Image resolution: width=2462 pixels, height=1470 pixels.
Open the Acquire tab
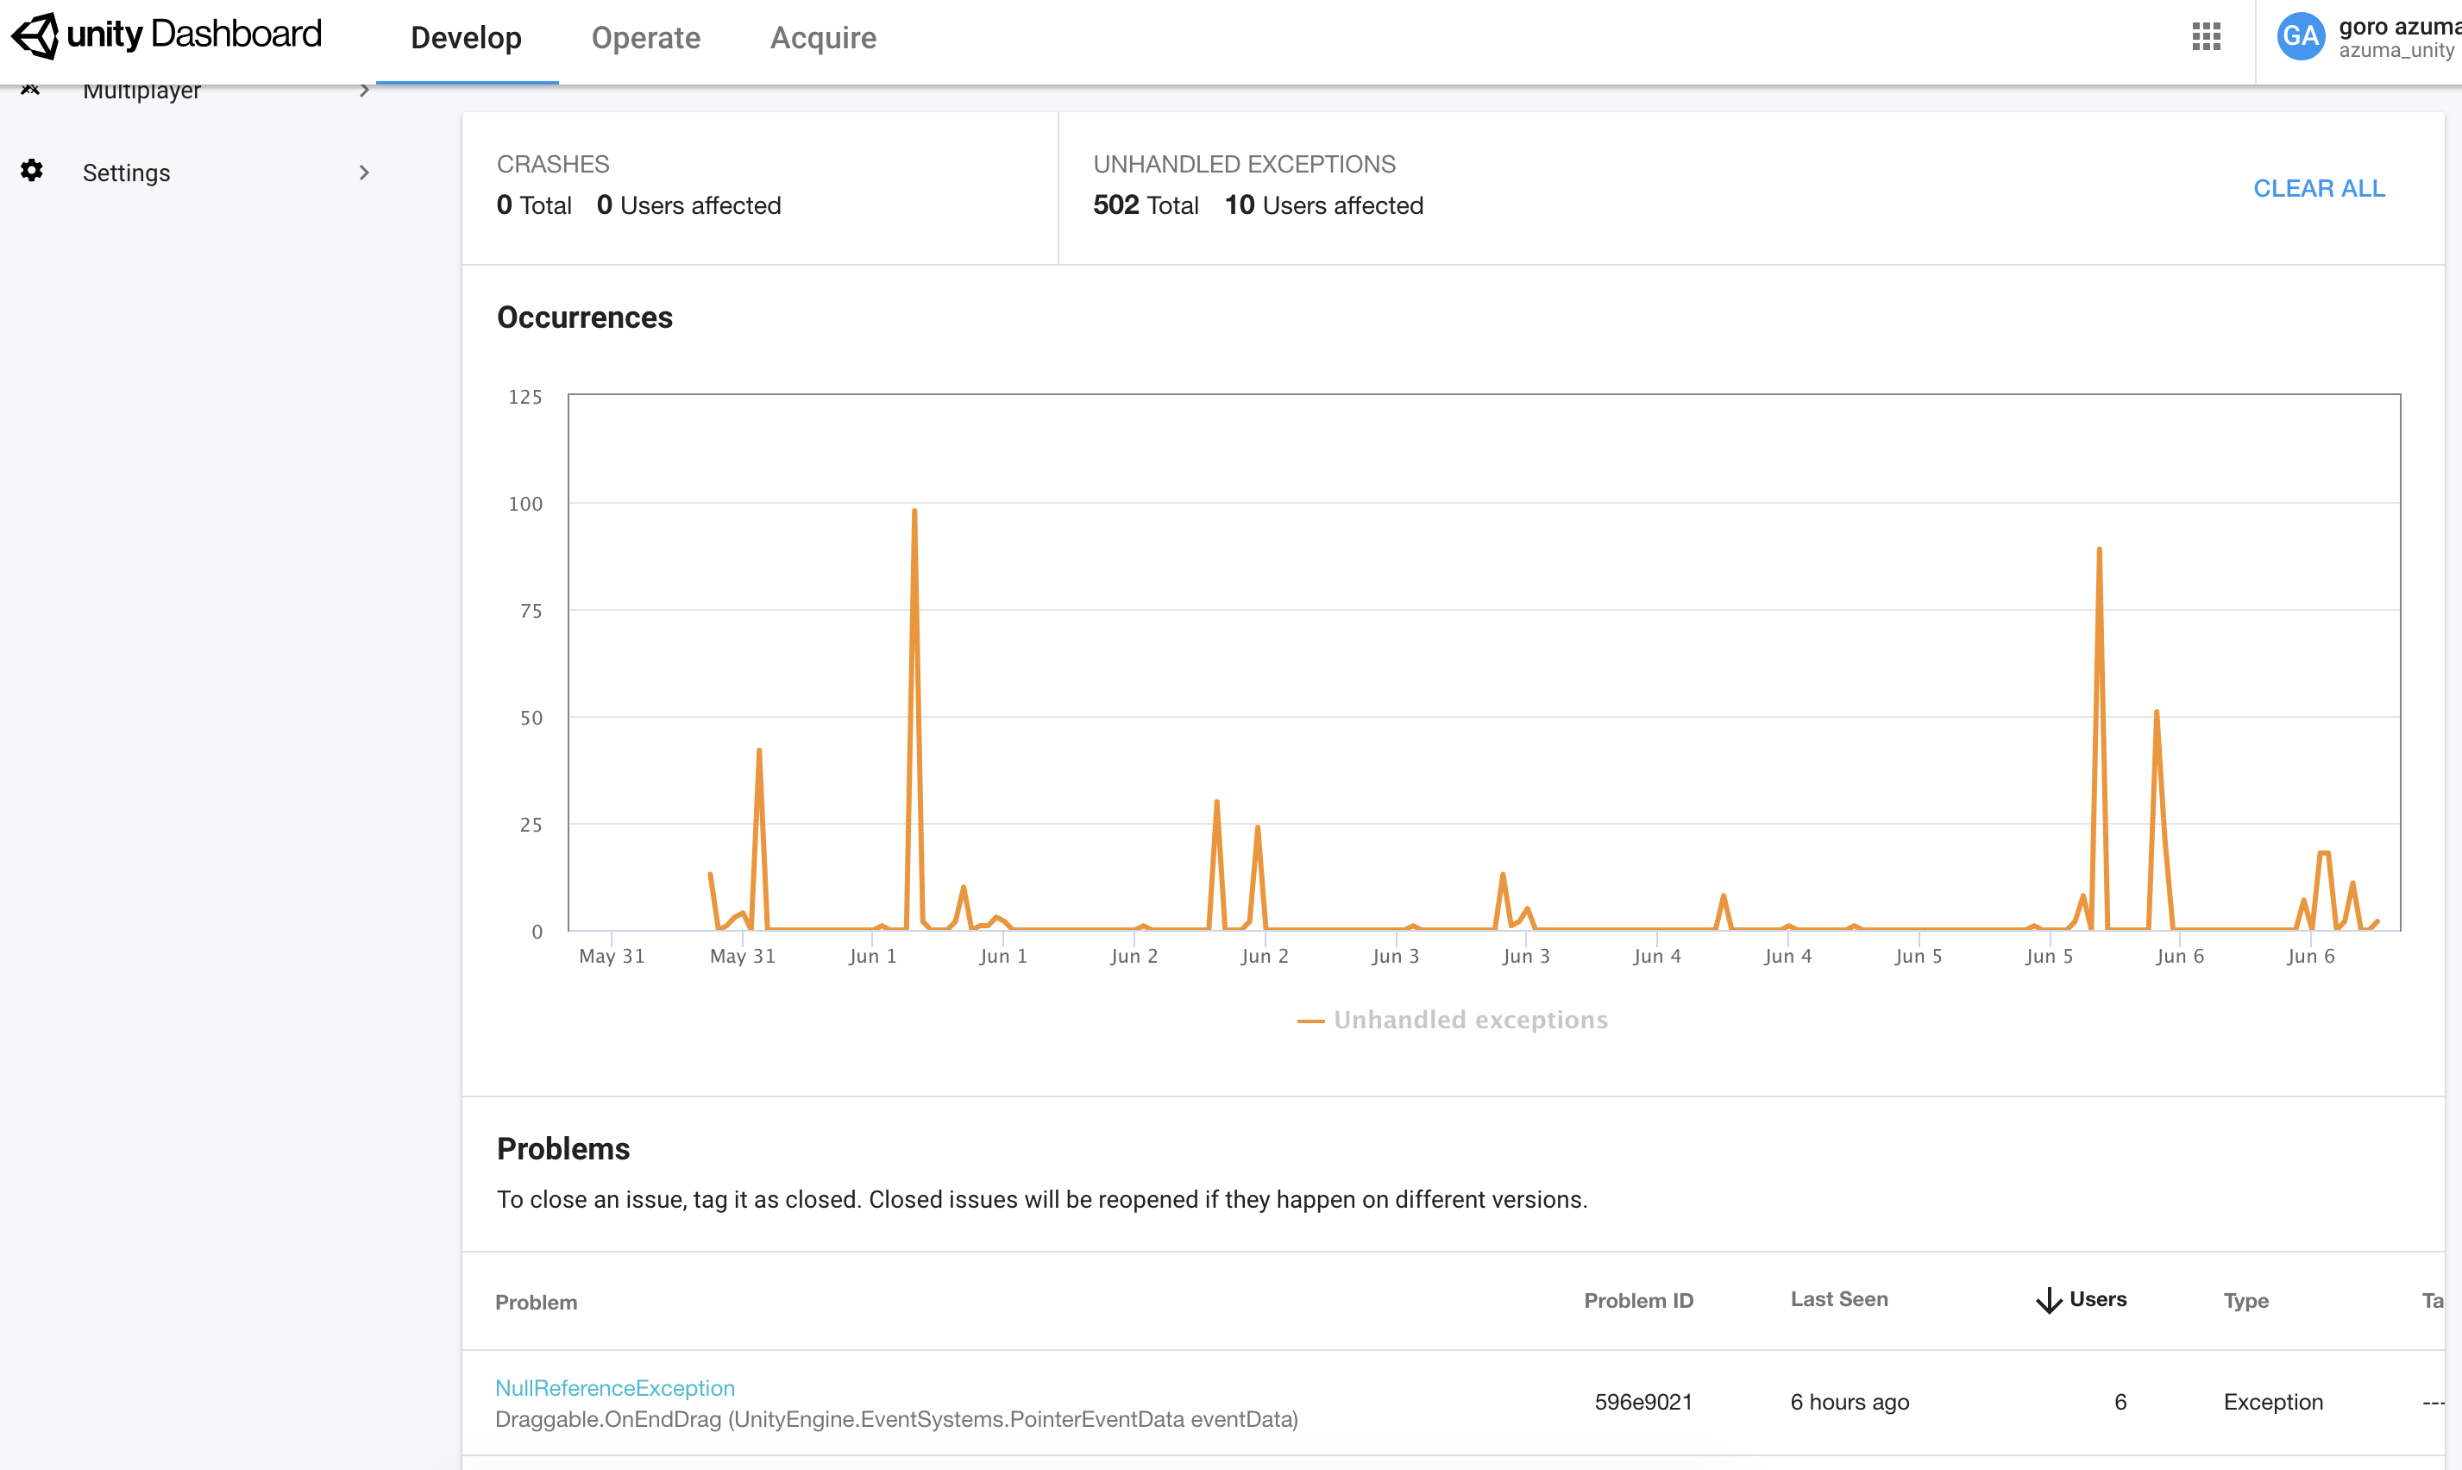point(823,38)
